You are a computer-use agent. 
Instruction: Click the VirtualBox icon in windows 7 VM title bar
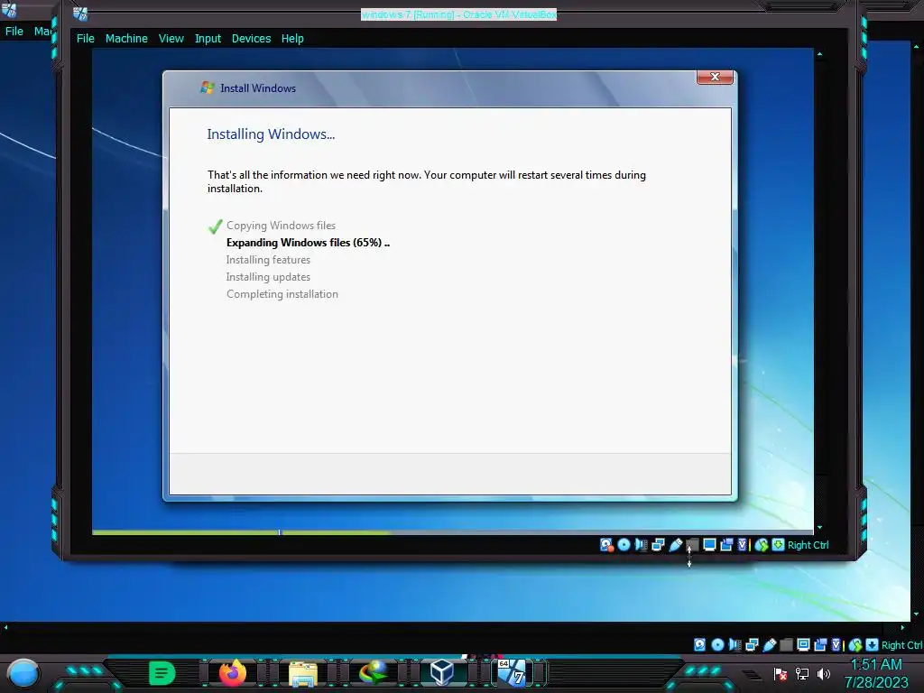tap(80, 14)
